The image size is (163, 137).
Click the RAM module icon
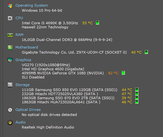(x=10, y=35)
